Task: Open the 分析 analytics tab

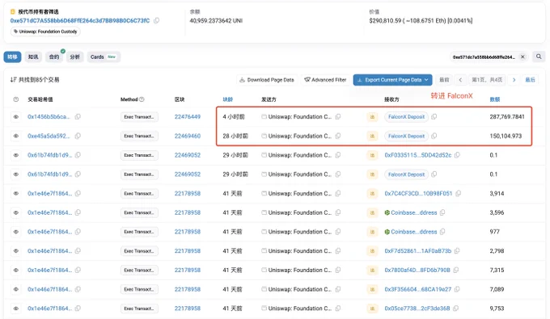Action: tap(74, 57)
